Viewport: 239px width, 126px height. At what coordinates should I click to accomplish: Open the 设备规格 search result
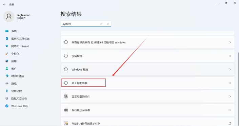tap(147, 56)
